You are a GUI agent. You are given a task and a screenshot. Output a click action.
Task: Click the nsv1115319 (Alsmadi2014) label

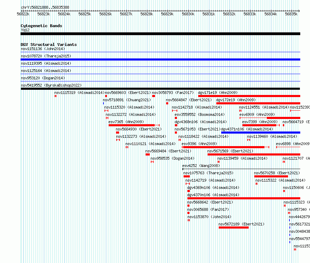(x=79, y=93)
